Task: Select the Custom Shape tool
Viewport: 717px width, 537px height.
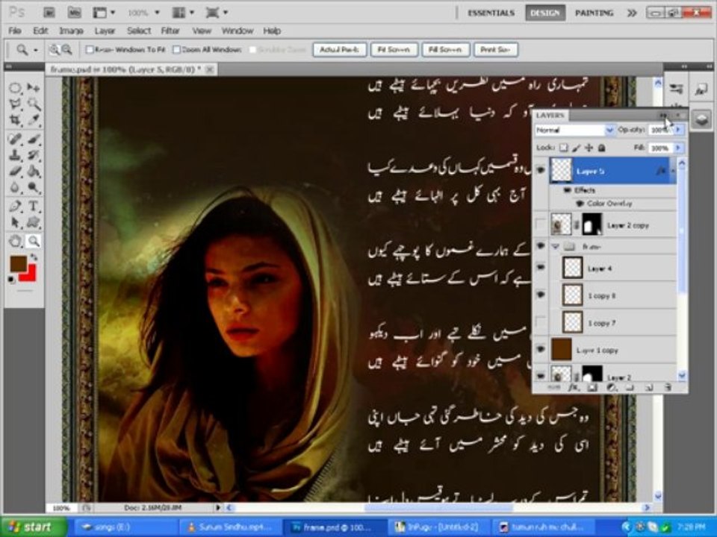Action: (x=33, y=222)
